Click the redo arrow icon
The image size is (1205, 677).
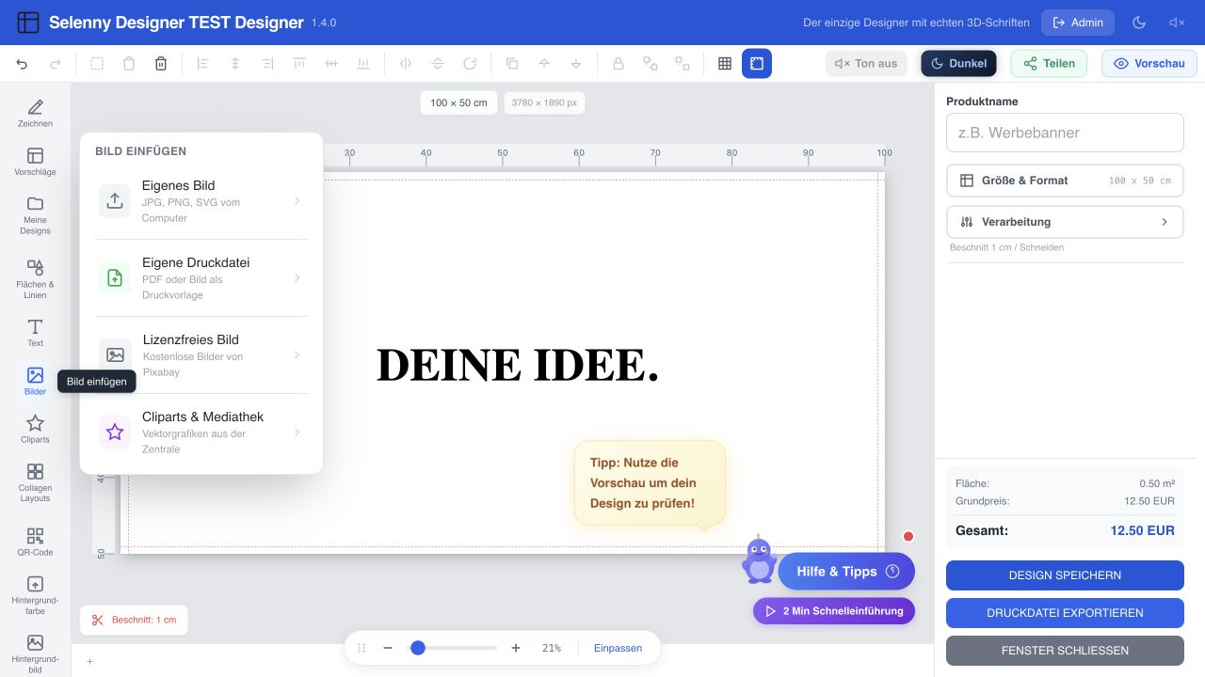point(55,64)
